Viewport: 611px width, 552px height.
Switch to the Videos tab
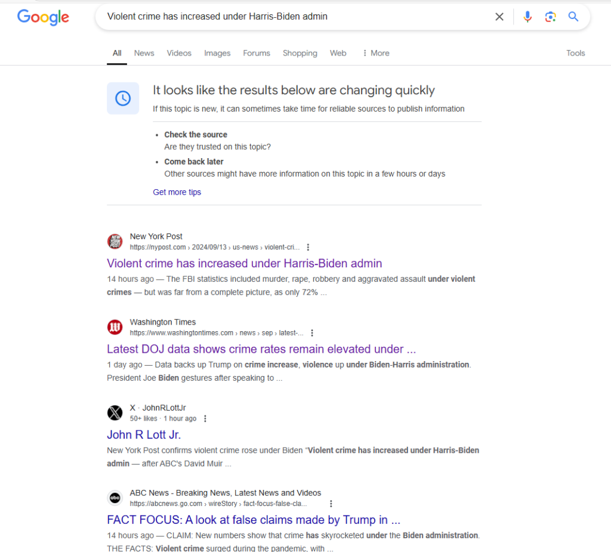pyautogui.click(x=179, y=53)
